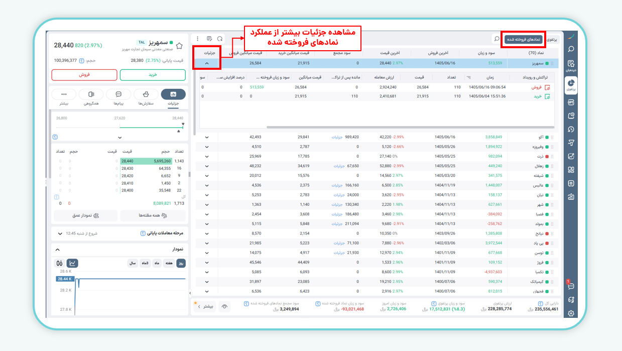Viewport: 622px width, 351px height.
Task: Expand details for the وغیروزه row
Action: click(206, 147)
